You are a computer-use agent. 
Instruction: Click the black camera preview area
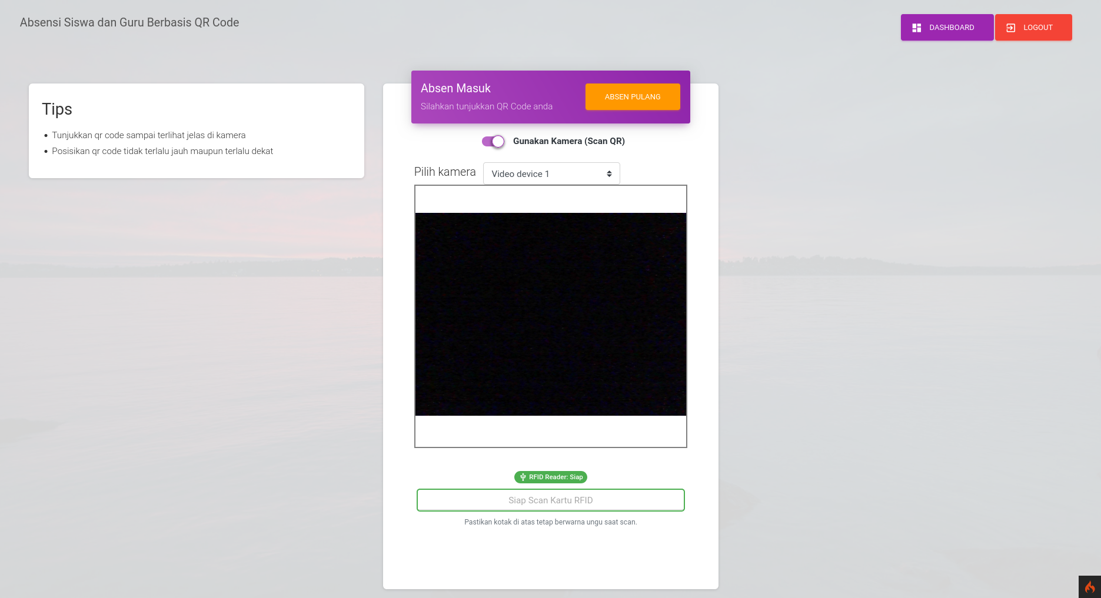[x=550, y=314]
